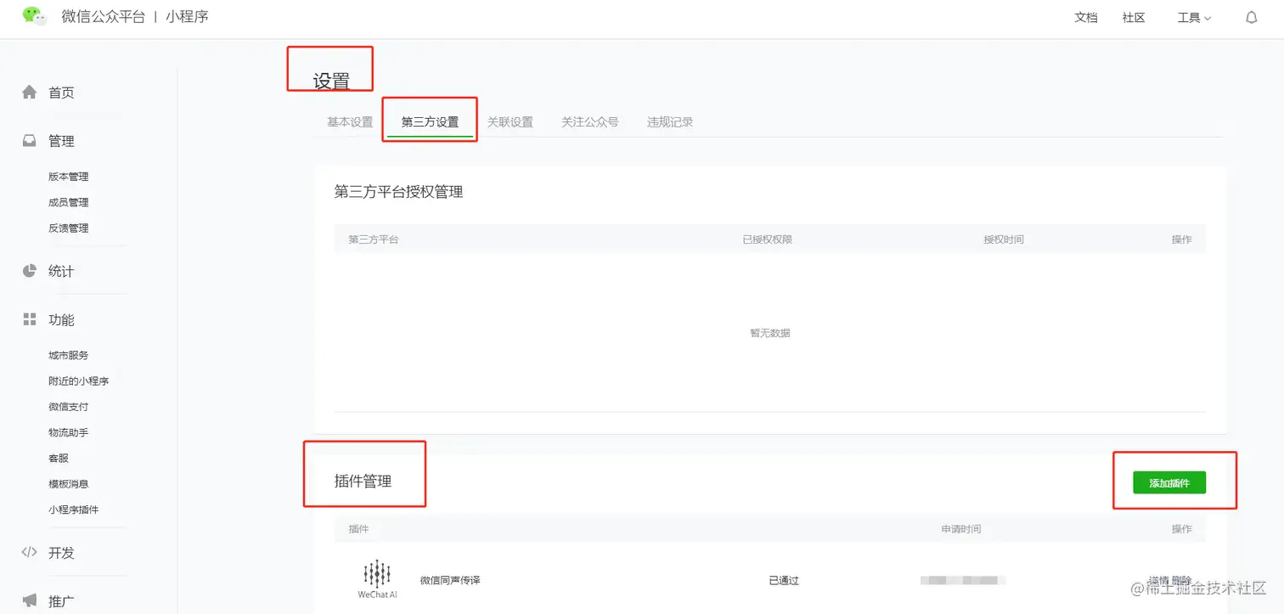This screenshot has width=1284, height=614.
Task: Open the 违规记录 tab
Action: tap(670, 121)
